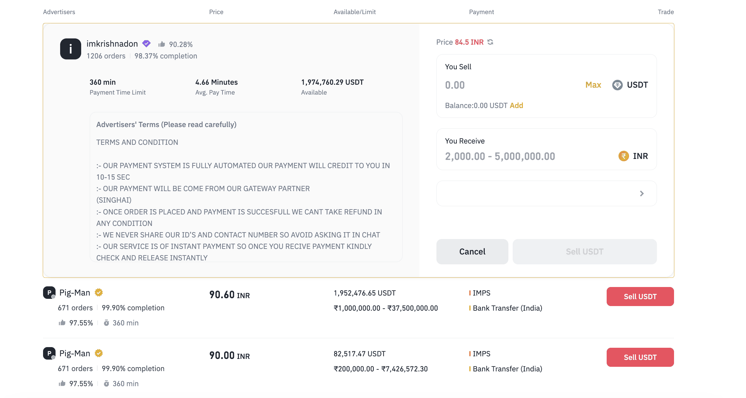The width and height of the screenshot is (746, 398).
Task: Click imkrishnadon's purple verified badge
Action: coord(146,44)
